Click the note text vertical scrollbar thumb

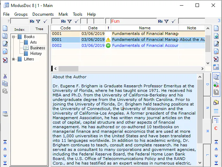point(200,111)
